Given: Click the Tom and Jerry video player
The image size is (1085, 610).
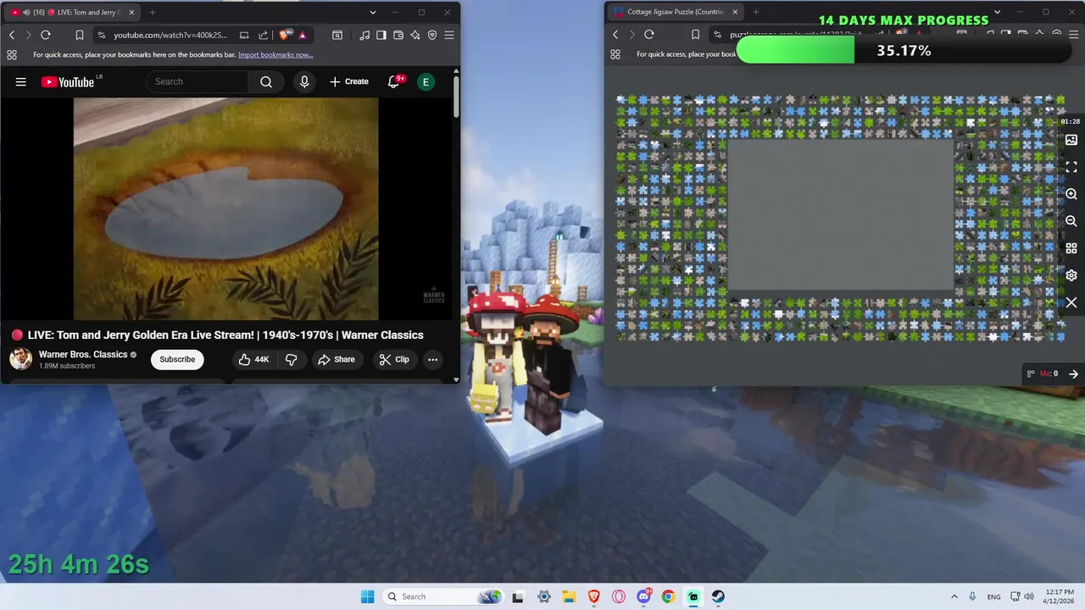Looking at the screenshot, I should pyautogui.click(x=226, y=208).
